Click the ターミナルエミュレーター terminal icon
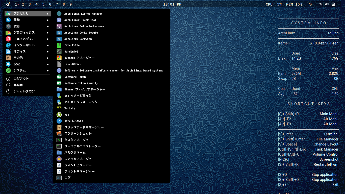 [x=59, y=146]
